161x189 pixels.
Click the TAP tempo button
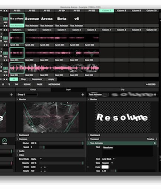[16, 84]
